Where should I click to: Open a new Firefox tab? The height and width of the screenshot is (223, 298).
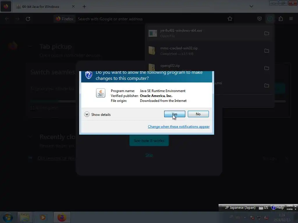pos(84,7)
